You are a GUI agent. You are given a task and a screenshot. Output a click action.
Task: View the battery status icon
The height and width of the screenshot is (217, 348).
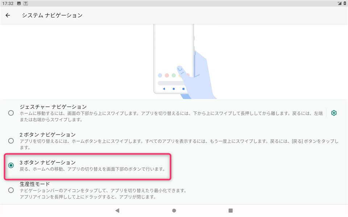pos(345,3)
